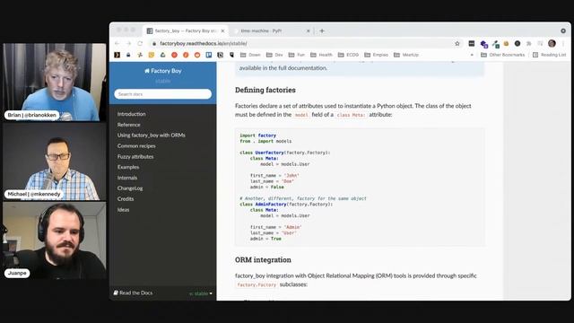Open the Chrome profile avatar

click(x=552, y=44)
